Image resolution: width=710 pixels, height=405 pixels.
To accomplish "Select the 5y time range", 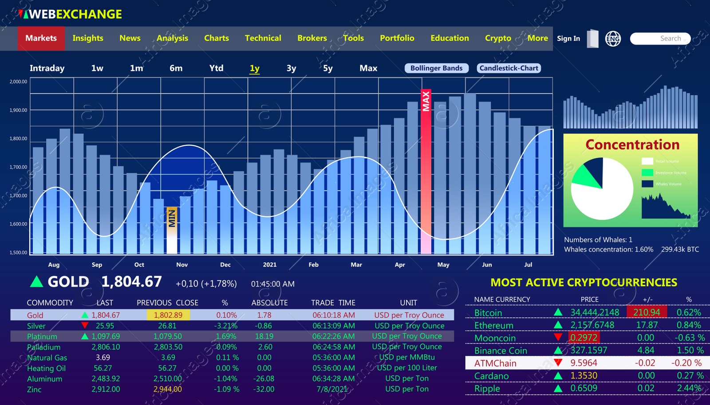I will 328,68.
